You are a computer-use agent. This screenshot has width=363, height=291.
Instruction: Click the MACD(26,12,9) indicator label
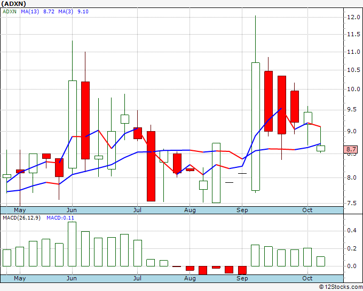click(x=21, y=218)
